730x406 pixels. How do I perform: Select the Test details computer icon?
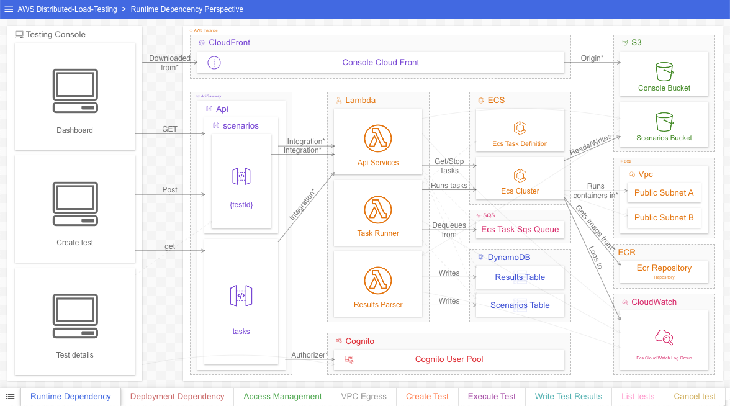(75, 316)
